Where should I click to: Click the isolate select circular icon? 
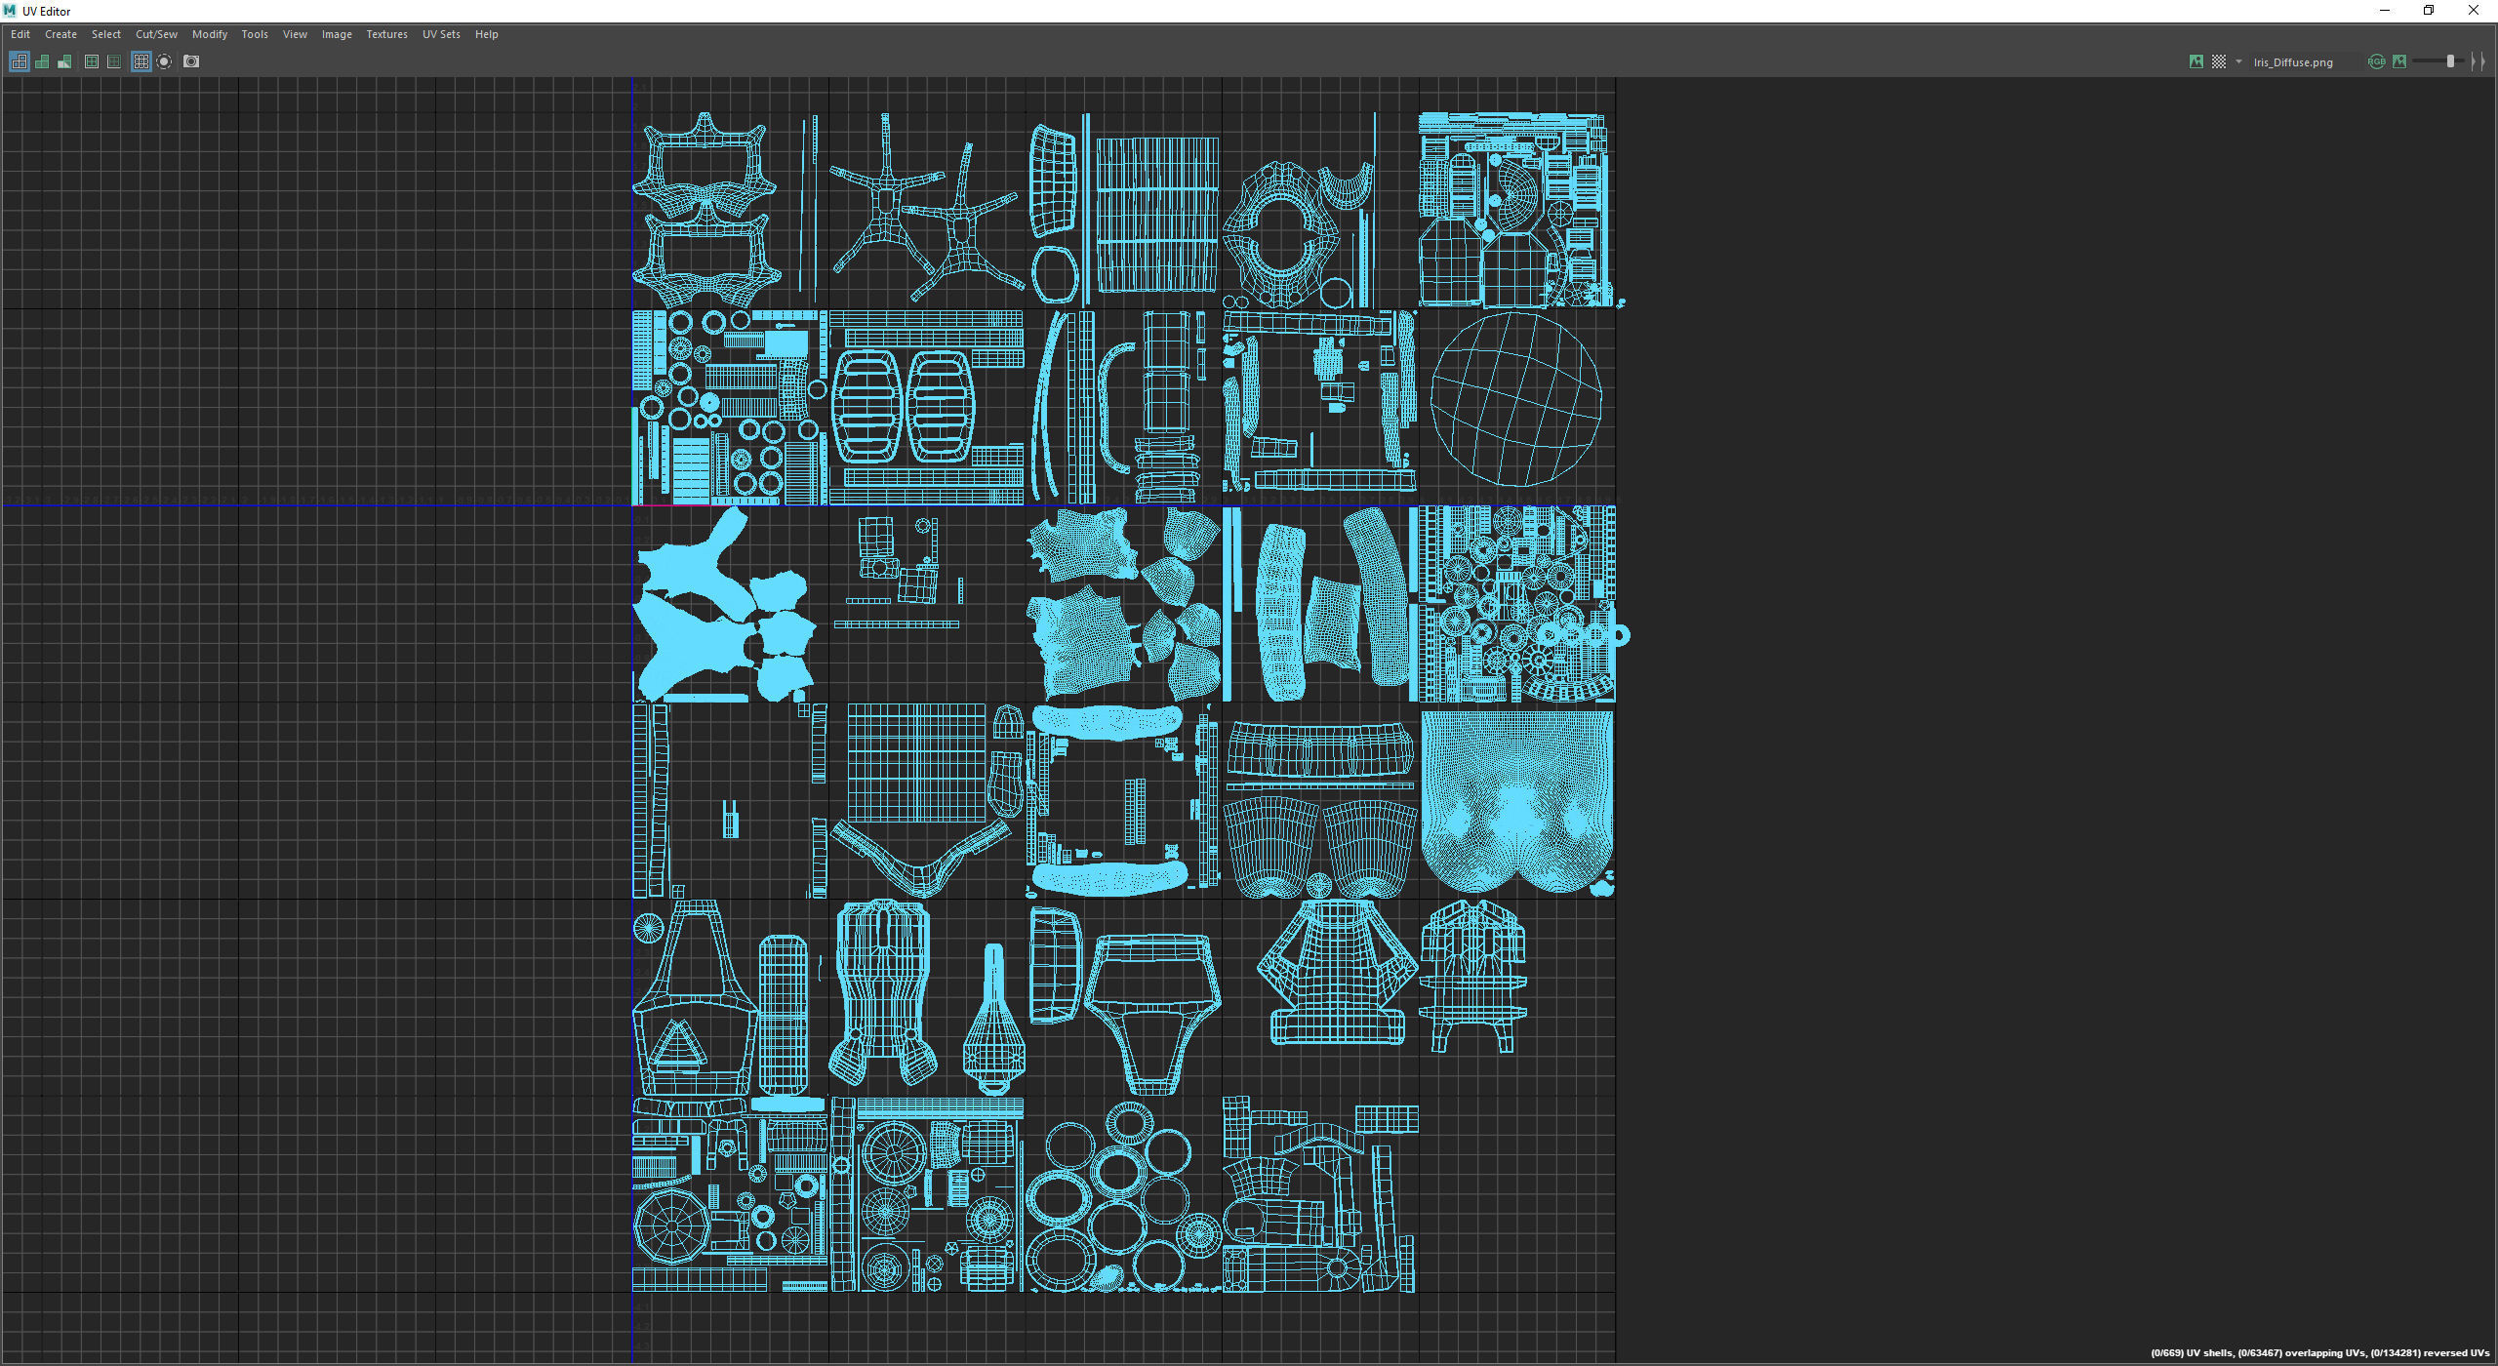(164, 61)
